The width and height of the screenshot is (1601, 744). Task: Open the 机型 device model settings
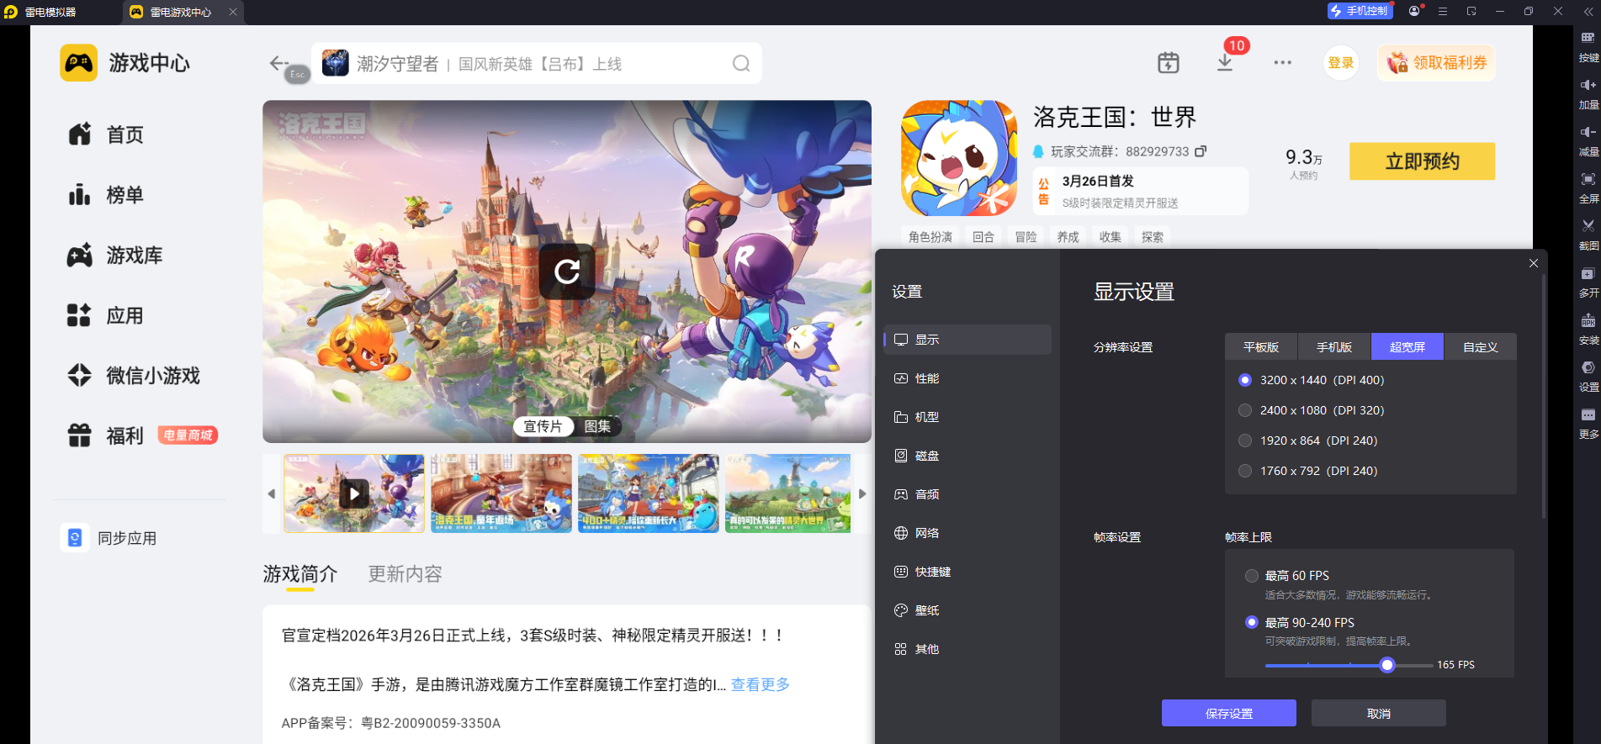(x=967, y=417)
